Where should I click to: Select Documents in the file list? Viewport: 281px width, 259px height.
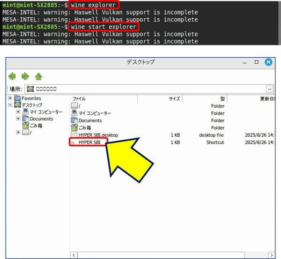90,120
